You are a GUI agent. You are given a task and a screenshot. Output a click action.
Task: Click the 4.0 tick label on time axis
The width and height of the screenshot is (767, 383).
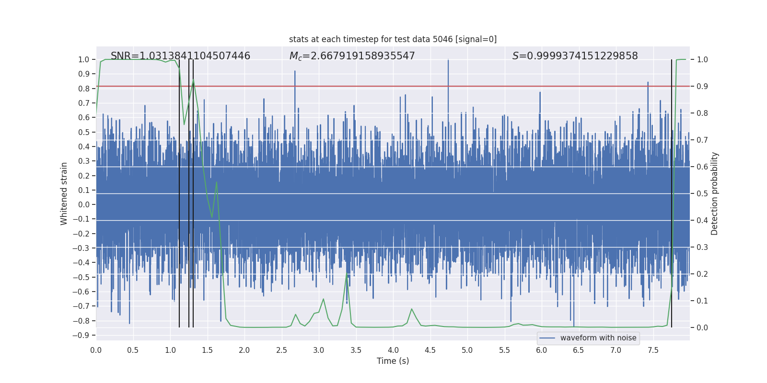tap(393, 350)
